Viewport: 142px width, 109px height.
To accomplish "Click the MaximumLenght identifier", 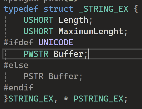I will click(x=91, y=32).
